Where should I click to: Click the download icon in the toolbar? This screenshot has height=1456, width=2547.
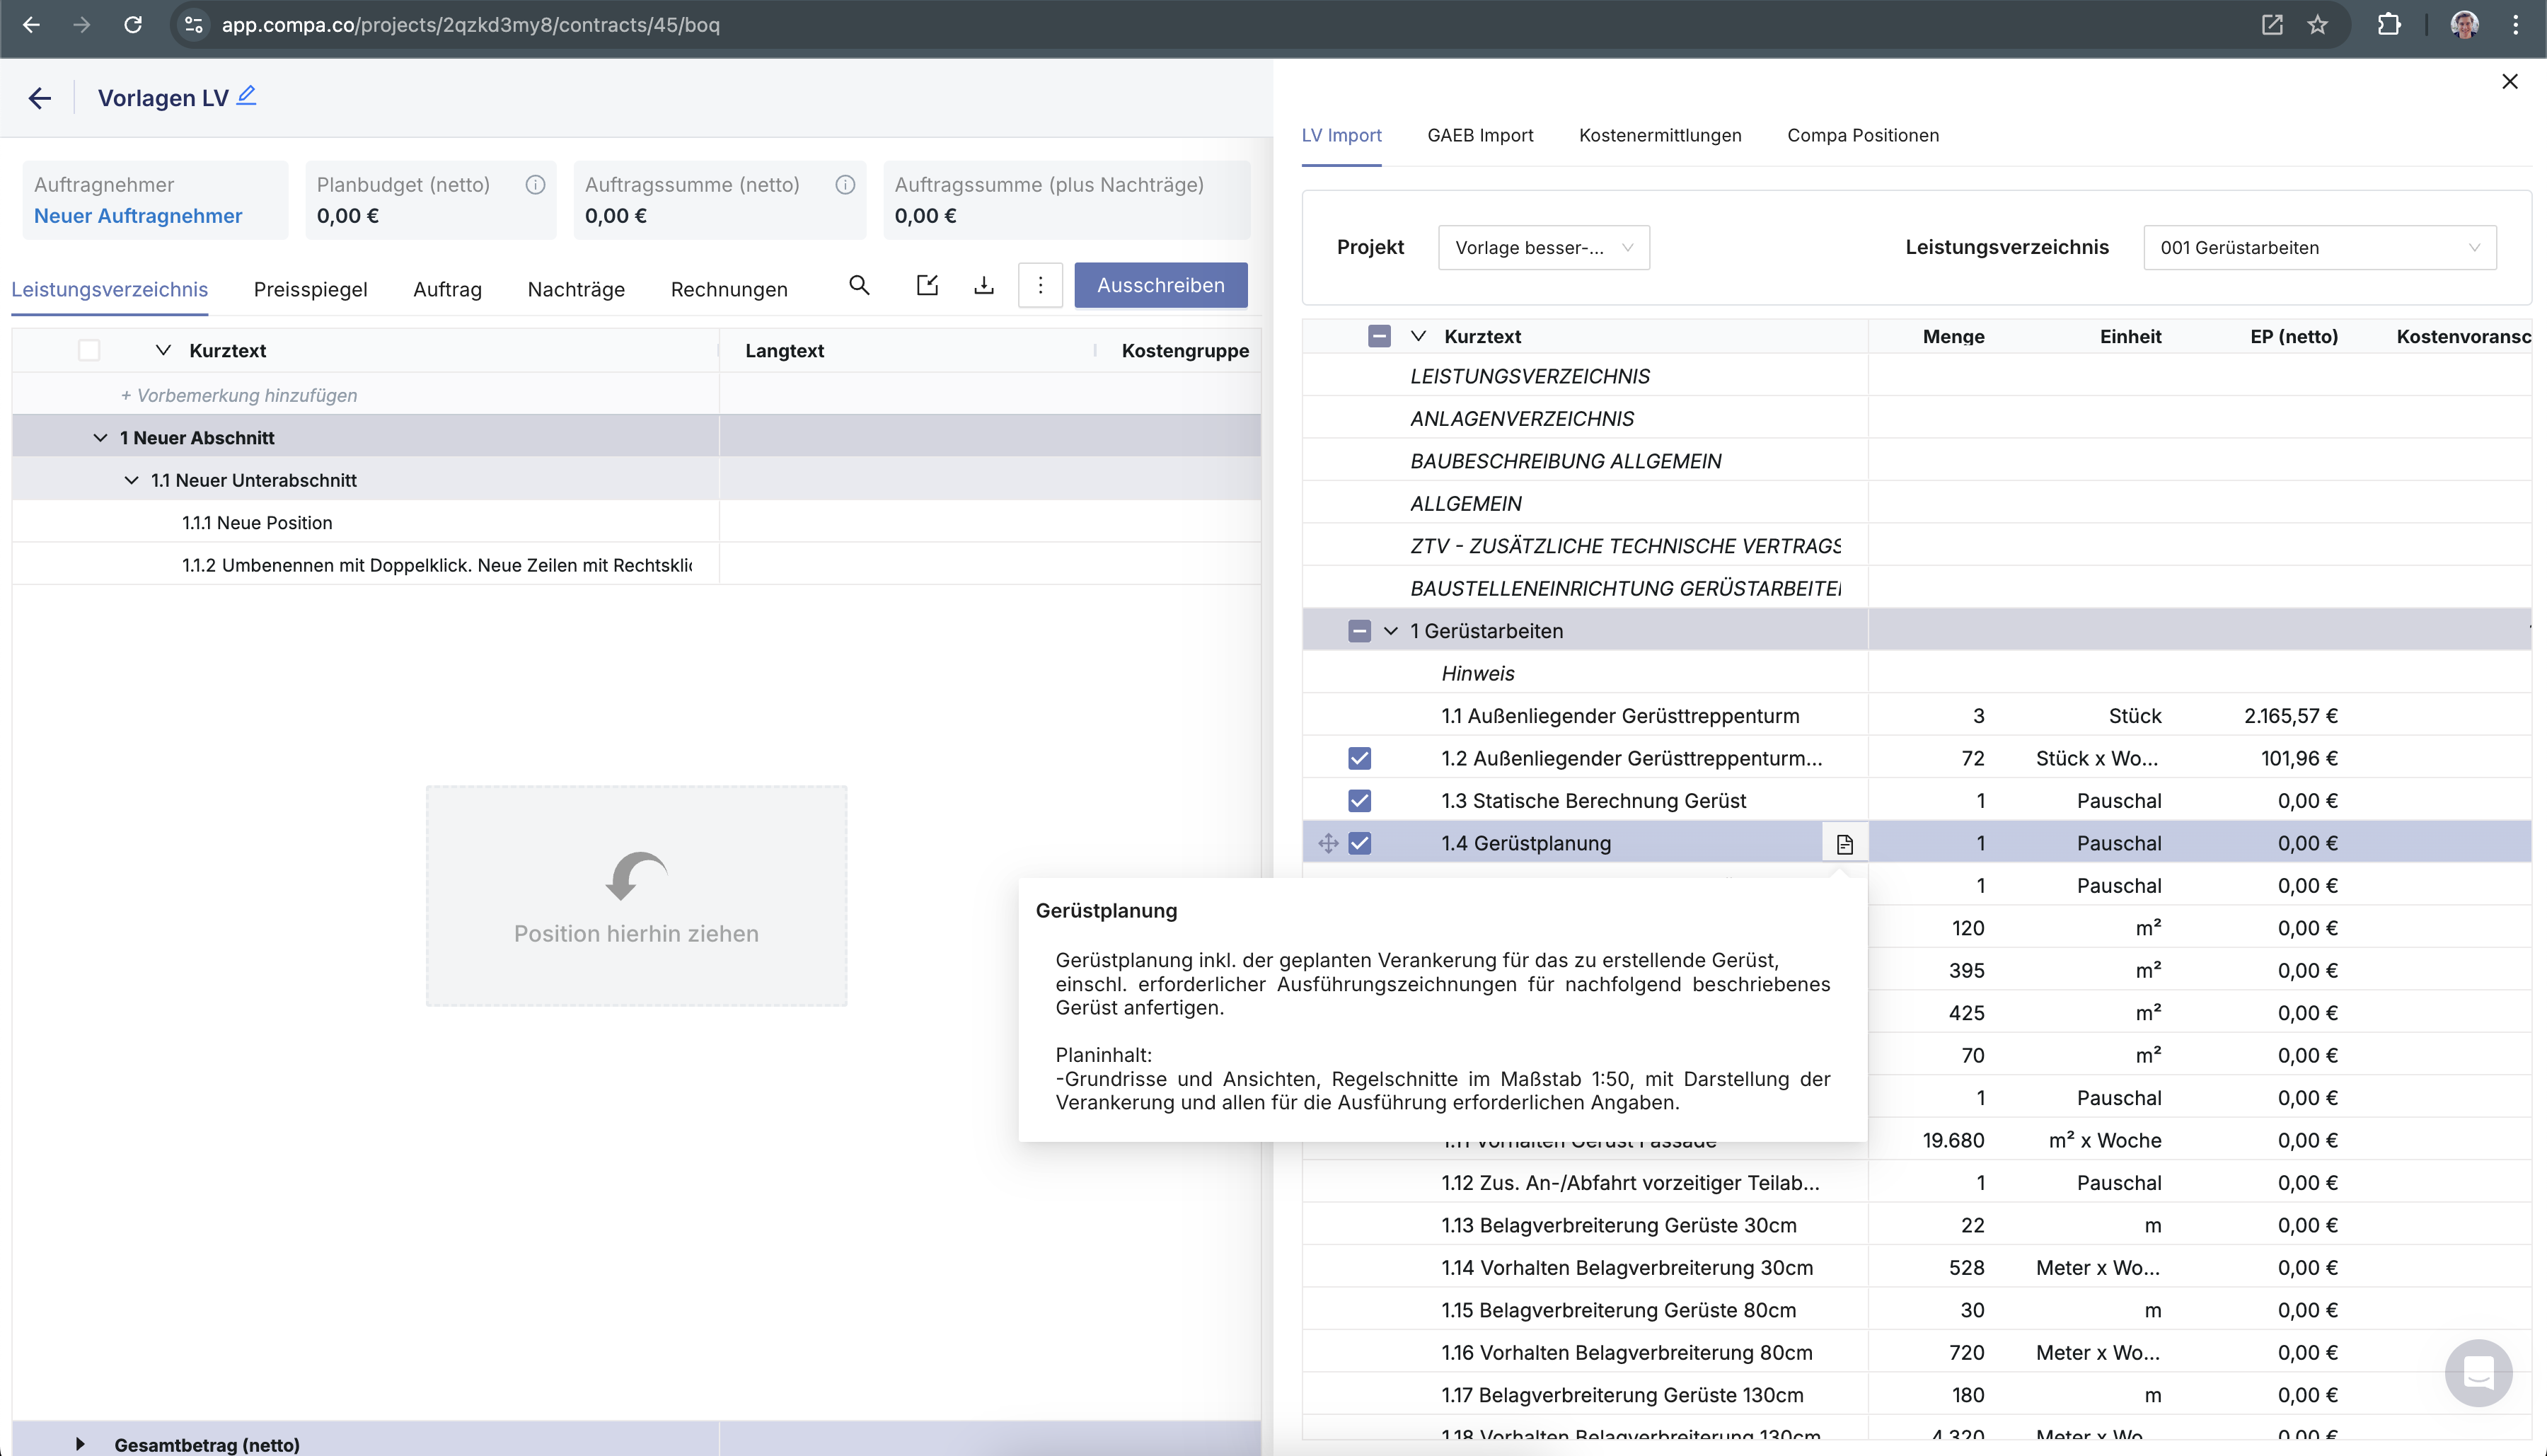pyautogui.click(x=984, y=285)
